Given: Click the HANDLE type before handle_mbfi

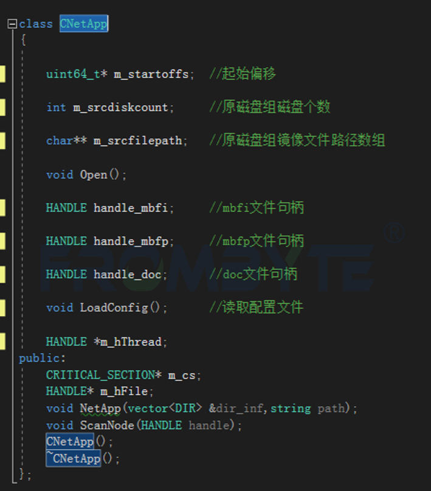Looking at the screenshot, I should tap(66, 208).
